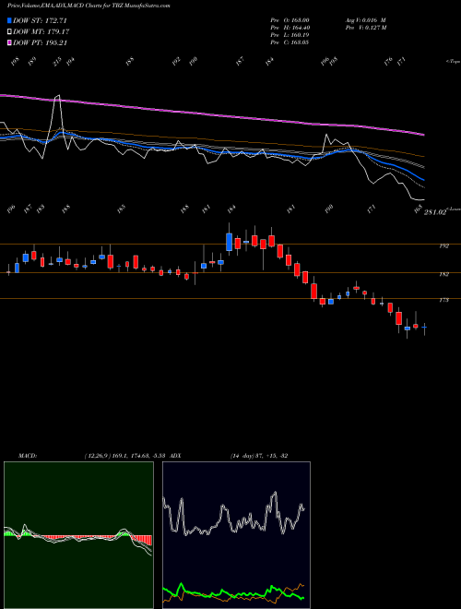This screenshot has height=609, width=461.
Task: Select the DOW MT: 179.17 label
Action: (x=41, y=32)
